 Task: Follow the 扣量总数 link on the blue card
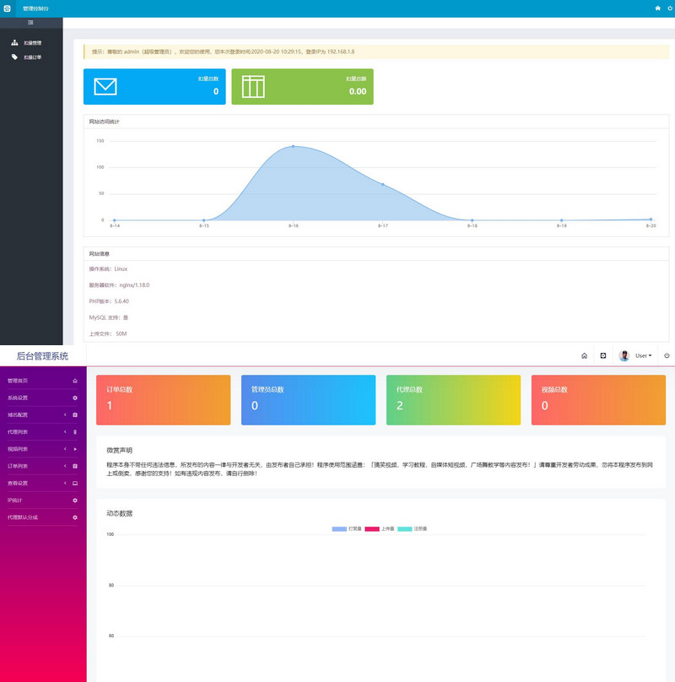[208, 78]
